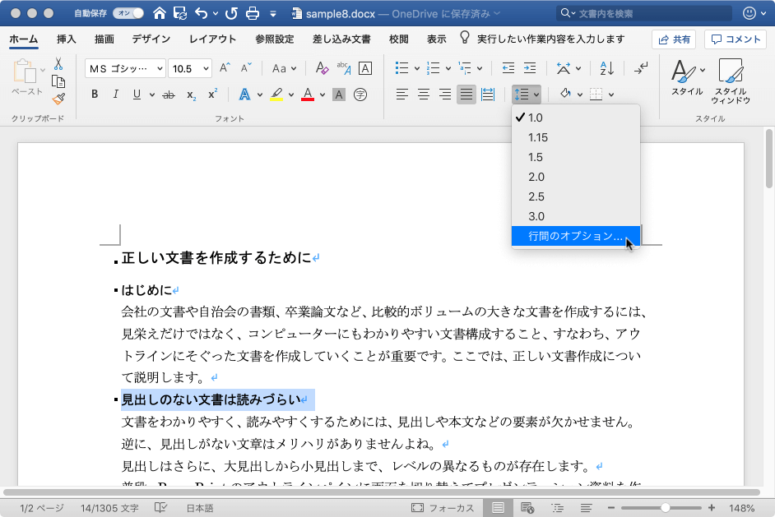This screenshot has width=775, height=517.
Task: Click the Comments (コメント) button
Action: click(736, 39)
